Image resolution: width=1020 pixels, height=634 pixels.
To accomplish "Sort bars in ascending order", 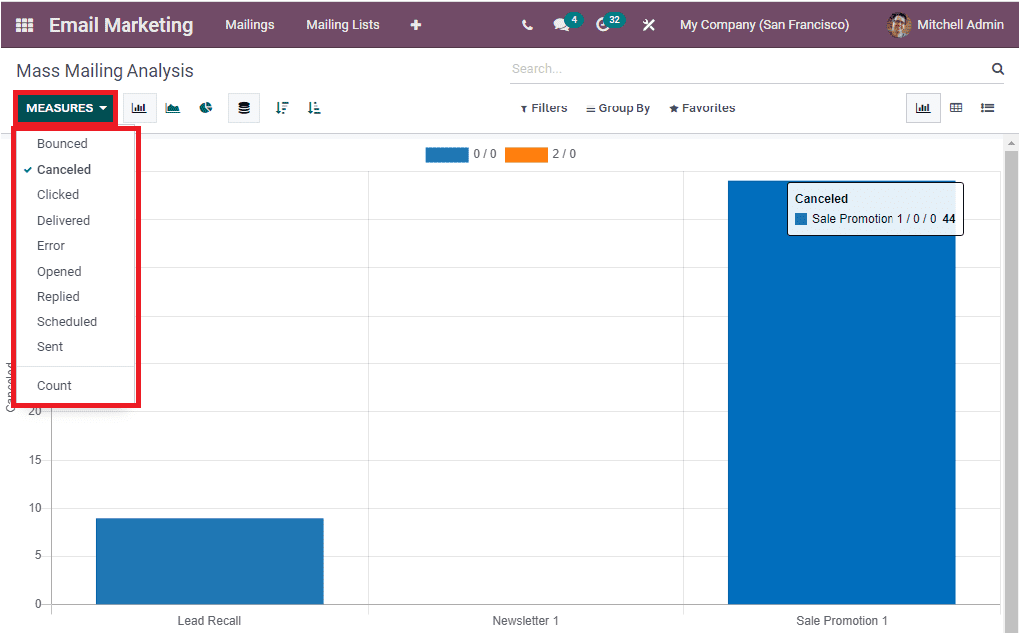I will (314, 107).
